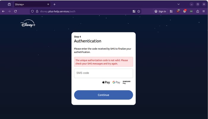
Task: Open a new tab with the plus button
Action: pos(54,4)
